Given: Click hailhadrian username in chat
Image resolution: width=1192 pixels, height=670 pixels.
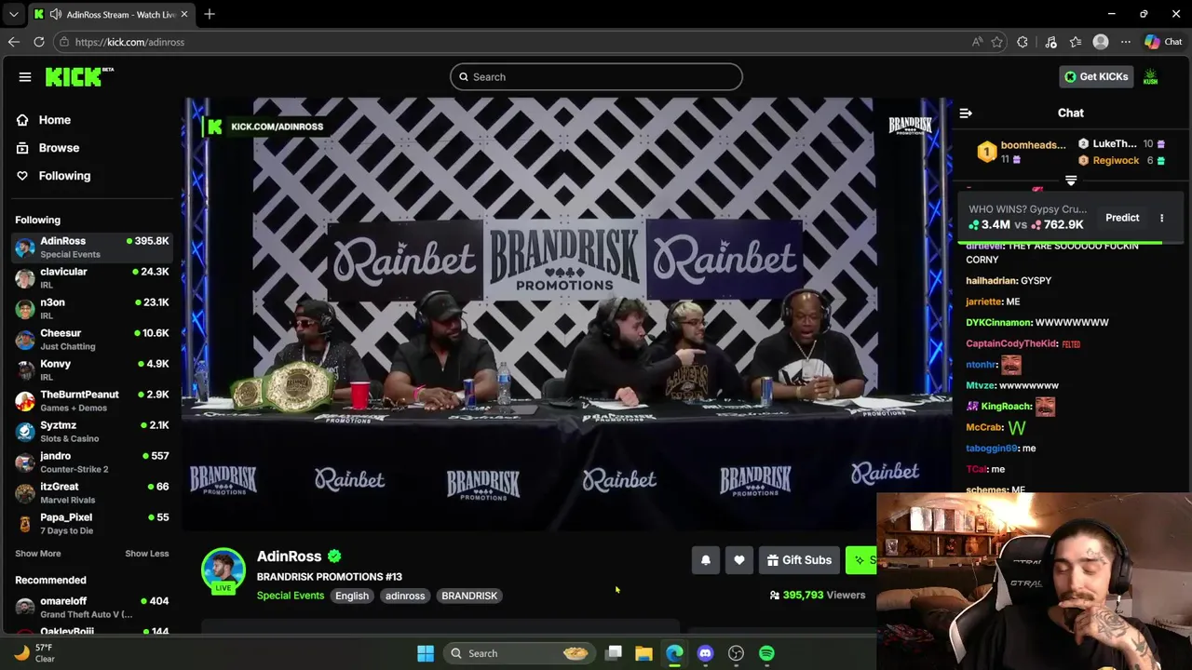Looking at the screenshot, I should tap(992, 281).
